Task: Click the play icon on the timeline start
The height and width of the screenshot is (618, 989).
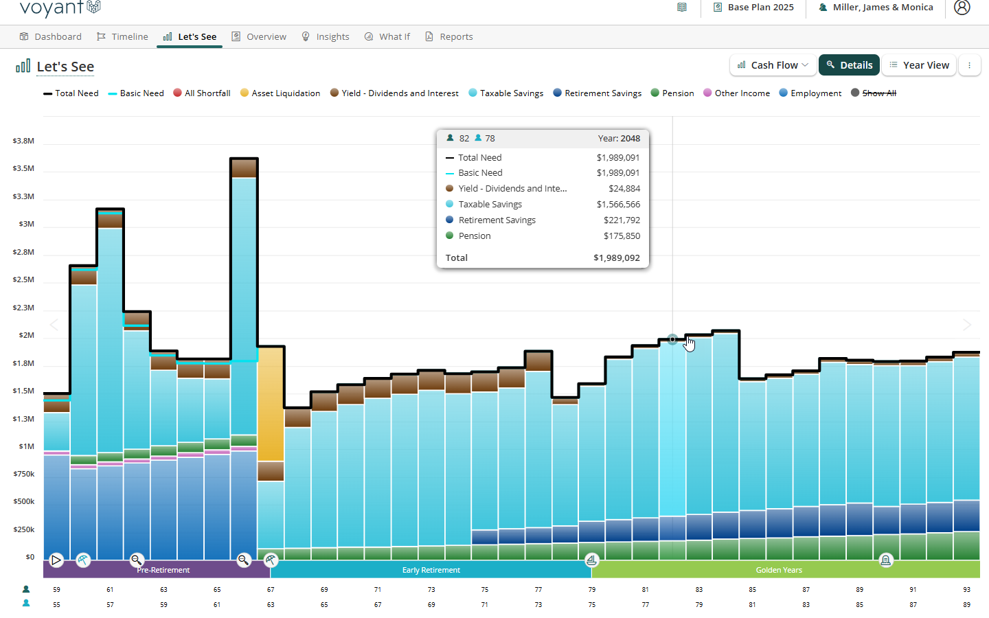Action: pyautogui.click(x=56, y=560)
